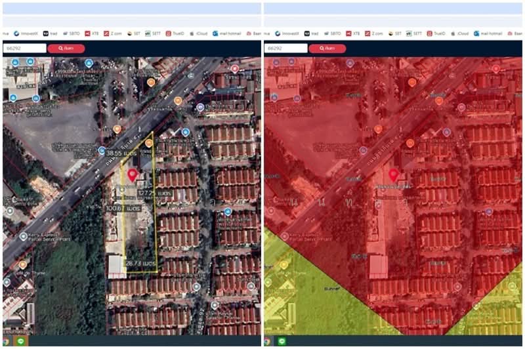Viewport: 525px width, 349px height.
Task: Click the 66292 search field above the satellite map
Action: [25, 48]
